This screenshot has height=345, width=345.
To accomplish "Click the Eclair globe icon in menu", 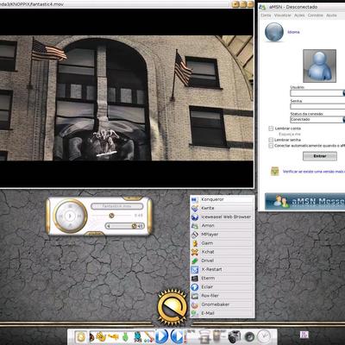I will click(195, 287).
